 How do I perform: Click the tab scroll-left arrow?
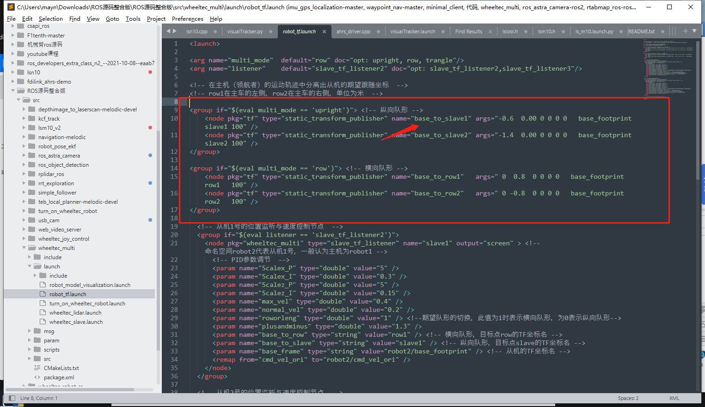pos(168,31)
